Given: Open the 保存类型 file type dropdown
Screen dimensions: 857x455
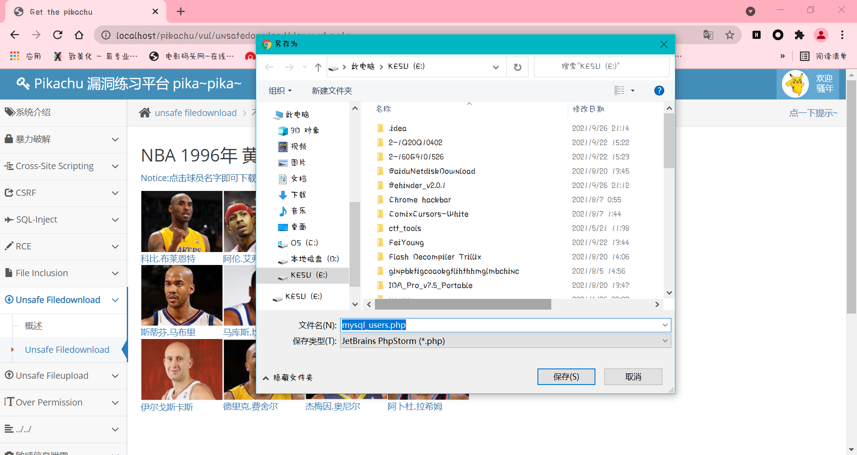Looking at the screenshot, I should pyautogui.click(x=665, y=341).
